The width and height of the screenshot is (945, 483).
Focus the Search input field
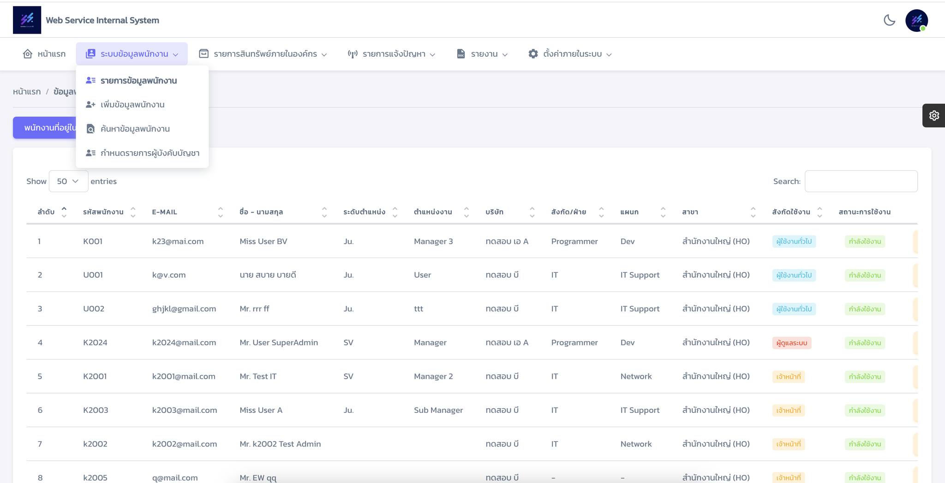click(x=861, y=181)
